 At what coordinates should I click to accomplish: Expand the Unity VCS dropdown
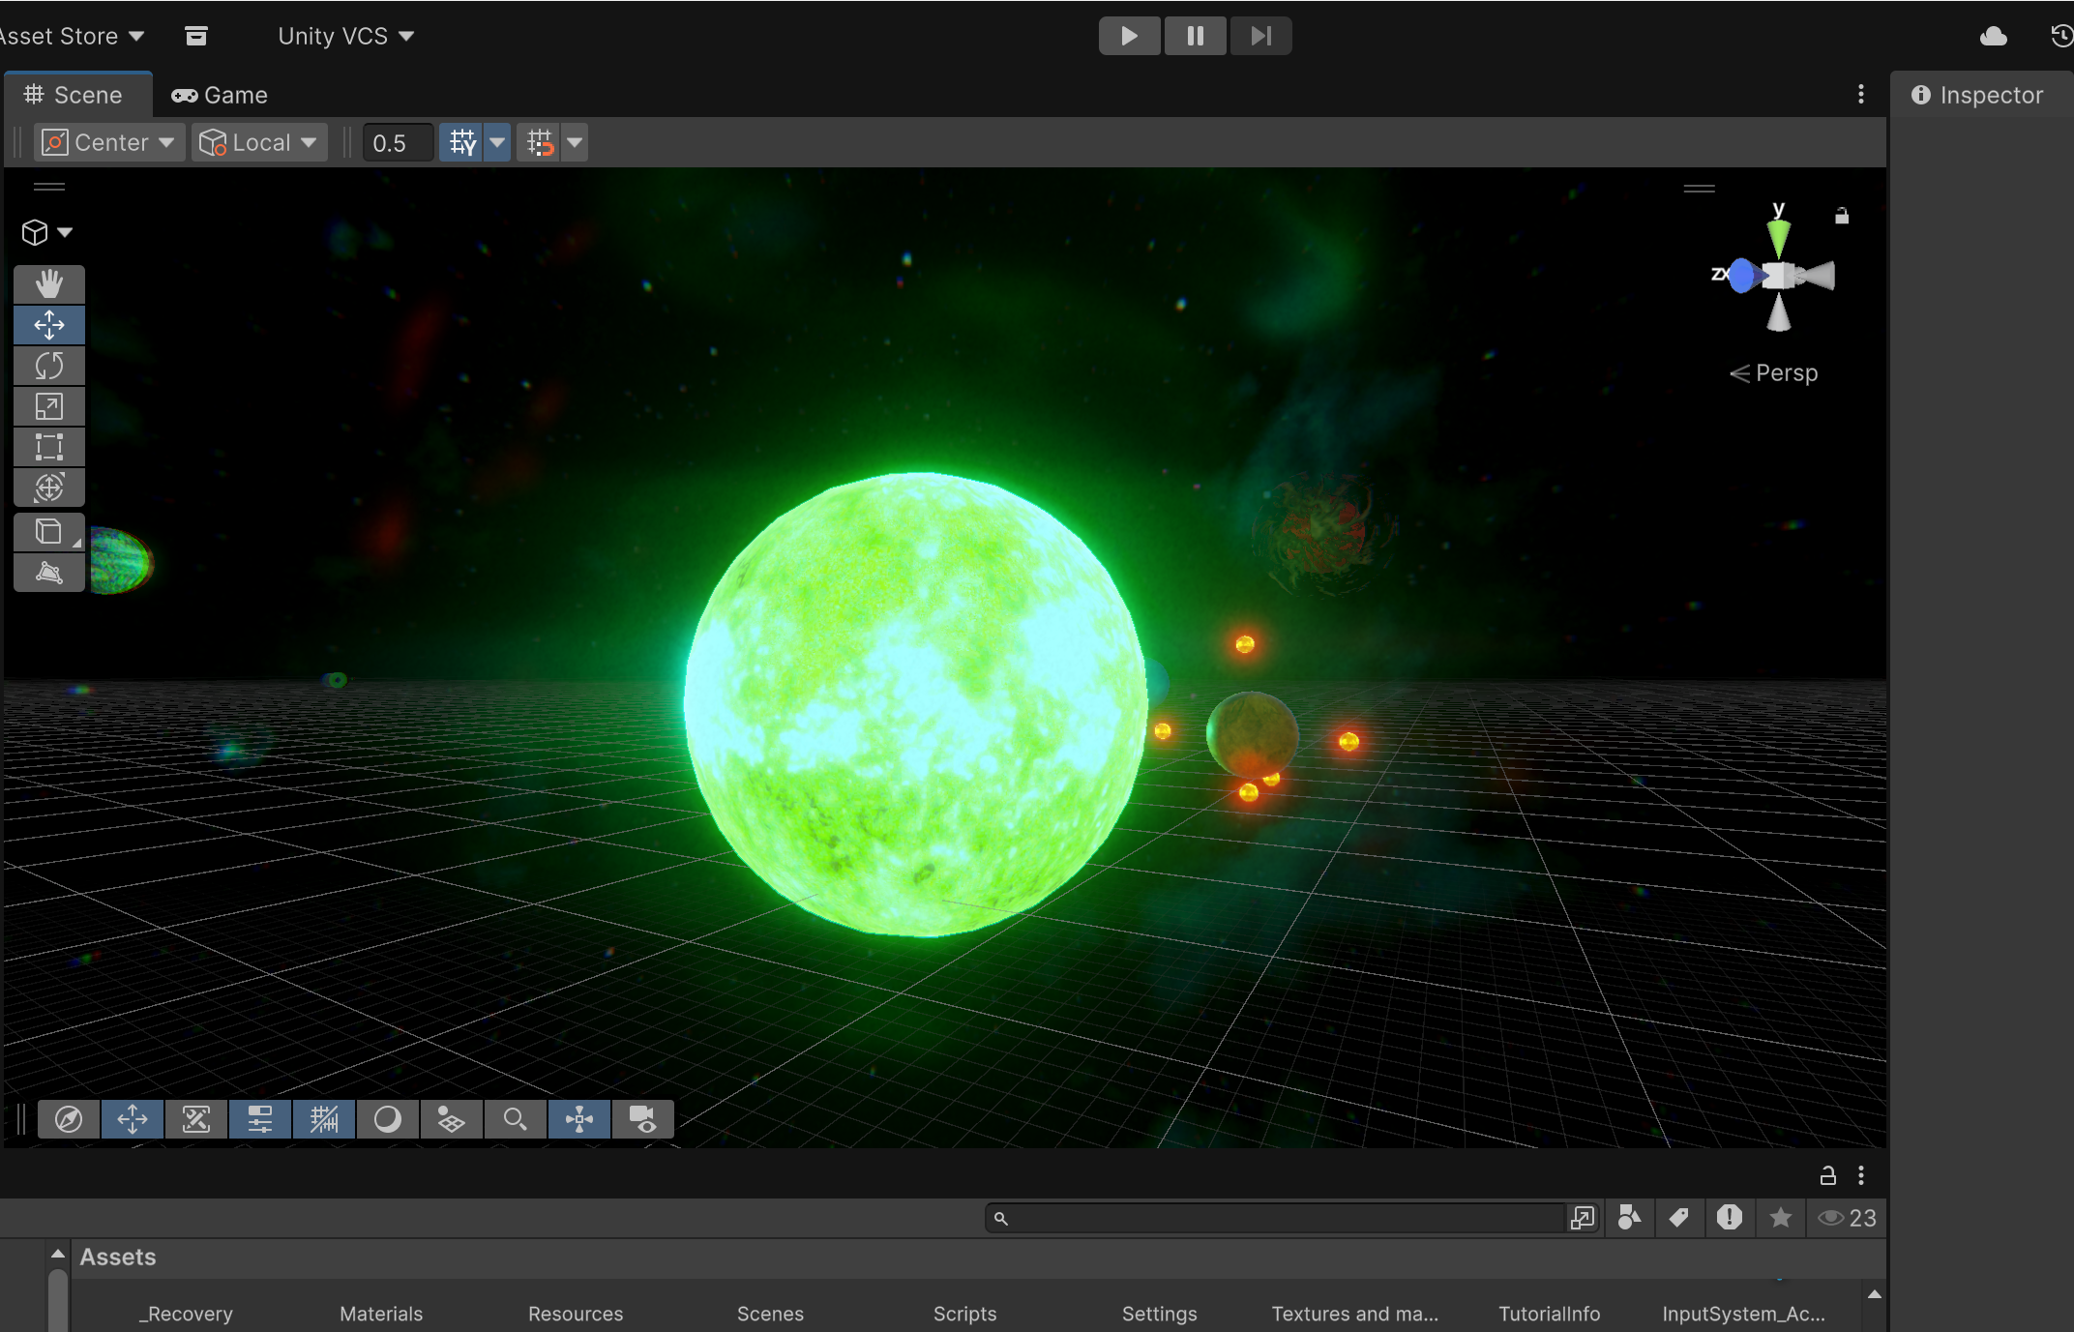coord(345,36)
